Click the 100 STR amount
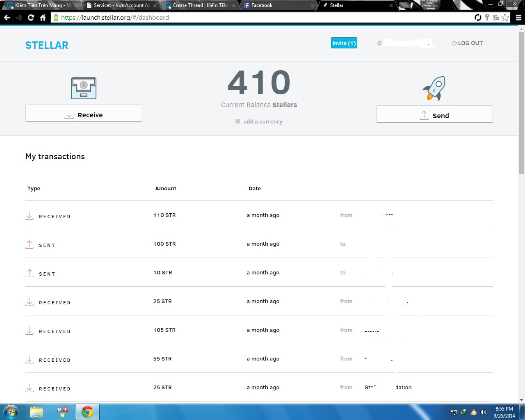The image size is (525, 420). click(164, 244)
